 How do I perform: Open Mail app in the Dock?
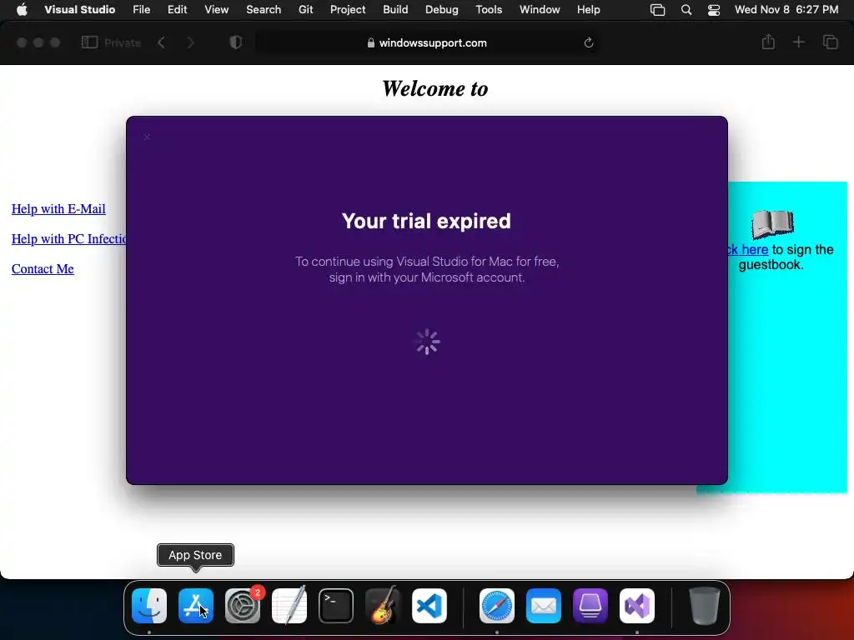tap(544, 606)
